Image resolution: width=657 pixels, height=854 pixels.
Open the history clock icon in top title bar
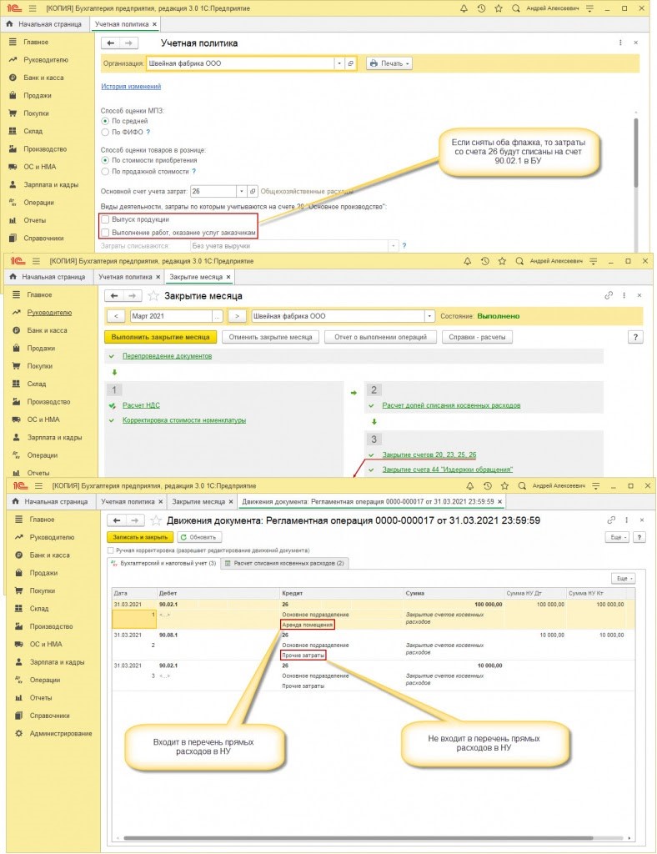pos(483,8)
